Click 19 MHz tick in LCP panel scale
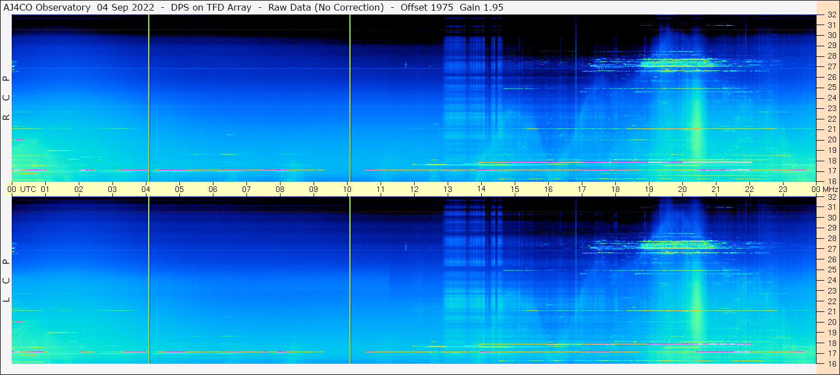Image resolution: width=840 pixels, height=375 pixels. (x=831, y=333)
